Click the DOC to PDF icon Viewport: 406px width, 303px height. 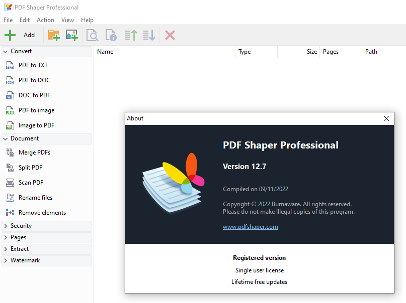point(10,95)
